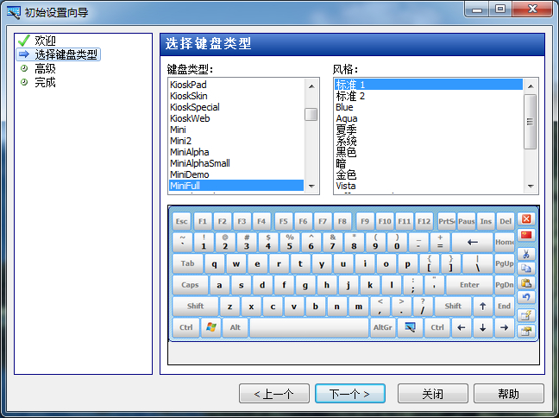
Task: Open the 高级 wizard step
Action: pos(45,68)
